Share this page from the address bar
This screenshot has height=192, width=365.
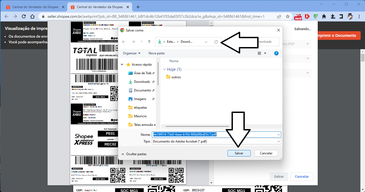(x=279, y=16)
